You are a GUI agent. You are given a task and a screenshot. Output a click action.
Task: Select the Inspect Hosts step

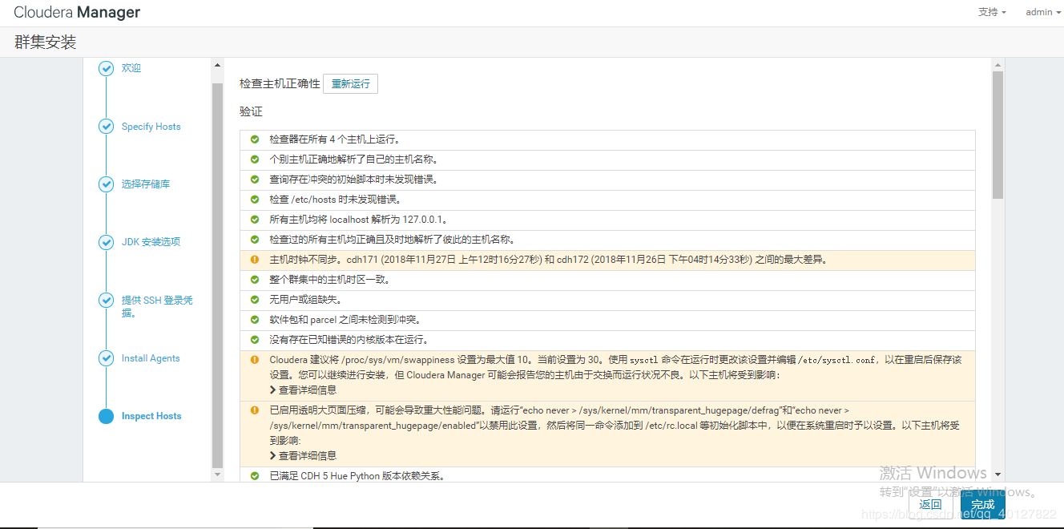click(151, 416)
